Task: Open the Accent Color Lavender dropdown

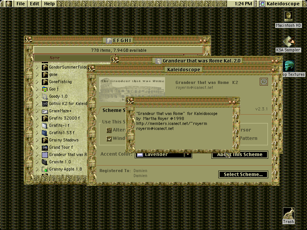Action: (x=163, y=155)
